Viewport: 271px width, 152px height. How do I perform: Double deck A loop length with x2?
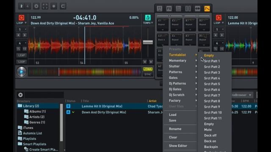tap(25, 49)
